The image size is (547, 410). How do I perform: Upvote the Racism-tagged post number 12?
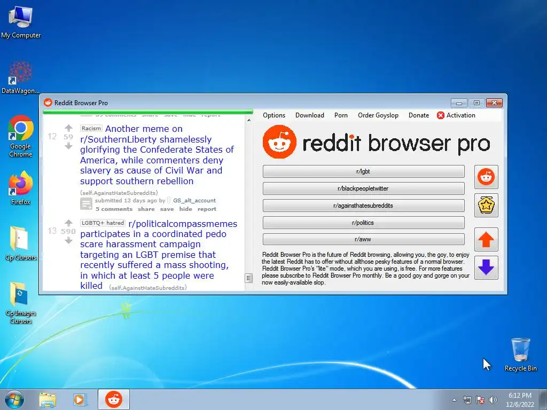click(69, 128)
